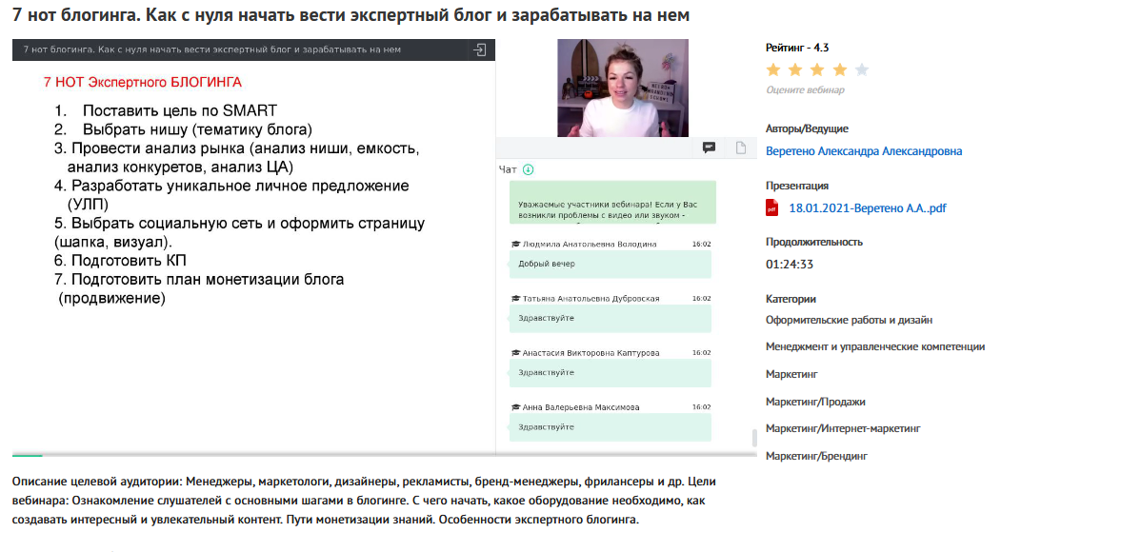Select category Оформительские работы и дизайн
This screenshot has width=1121, height=552.
coord(849,320)
